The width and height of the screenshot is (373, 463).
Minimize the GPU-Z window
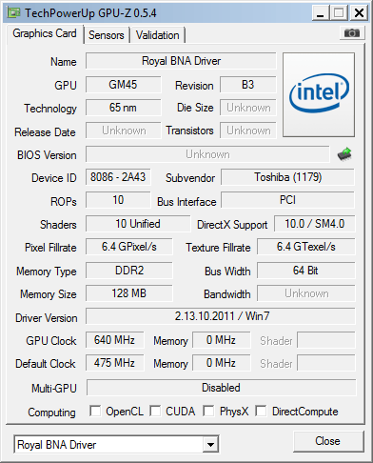click(x=321, y=13)
